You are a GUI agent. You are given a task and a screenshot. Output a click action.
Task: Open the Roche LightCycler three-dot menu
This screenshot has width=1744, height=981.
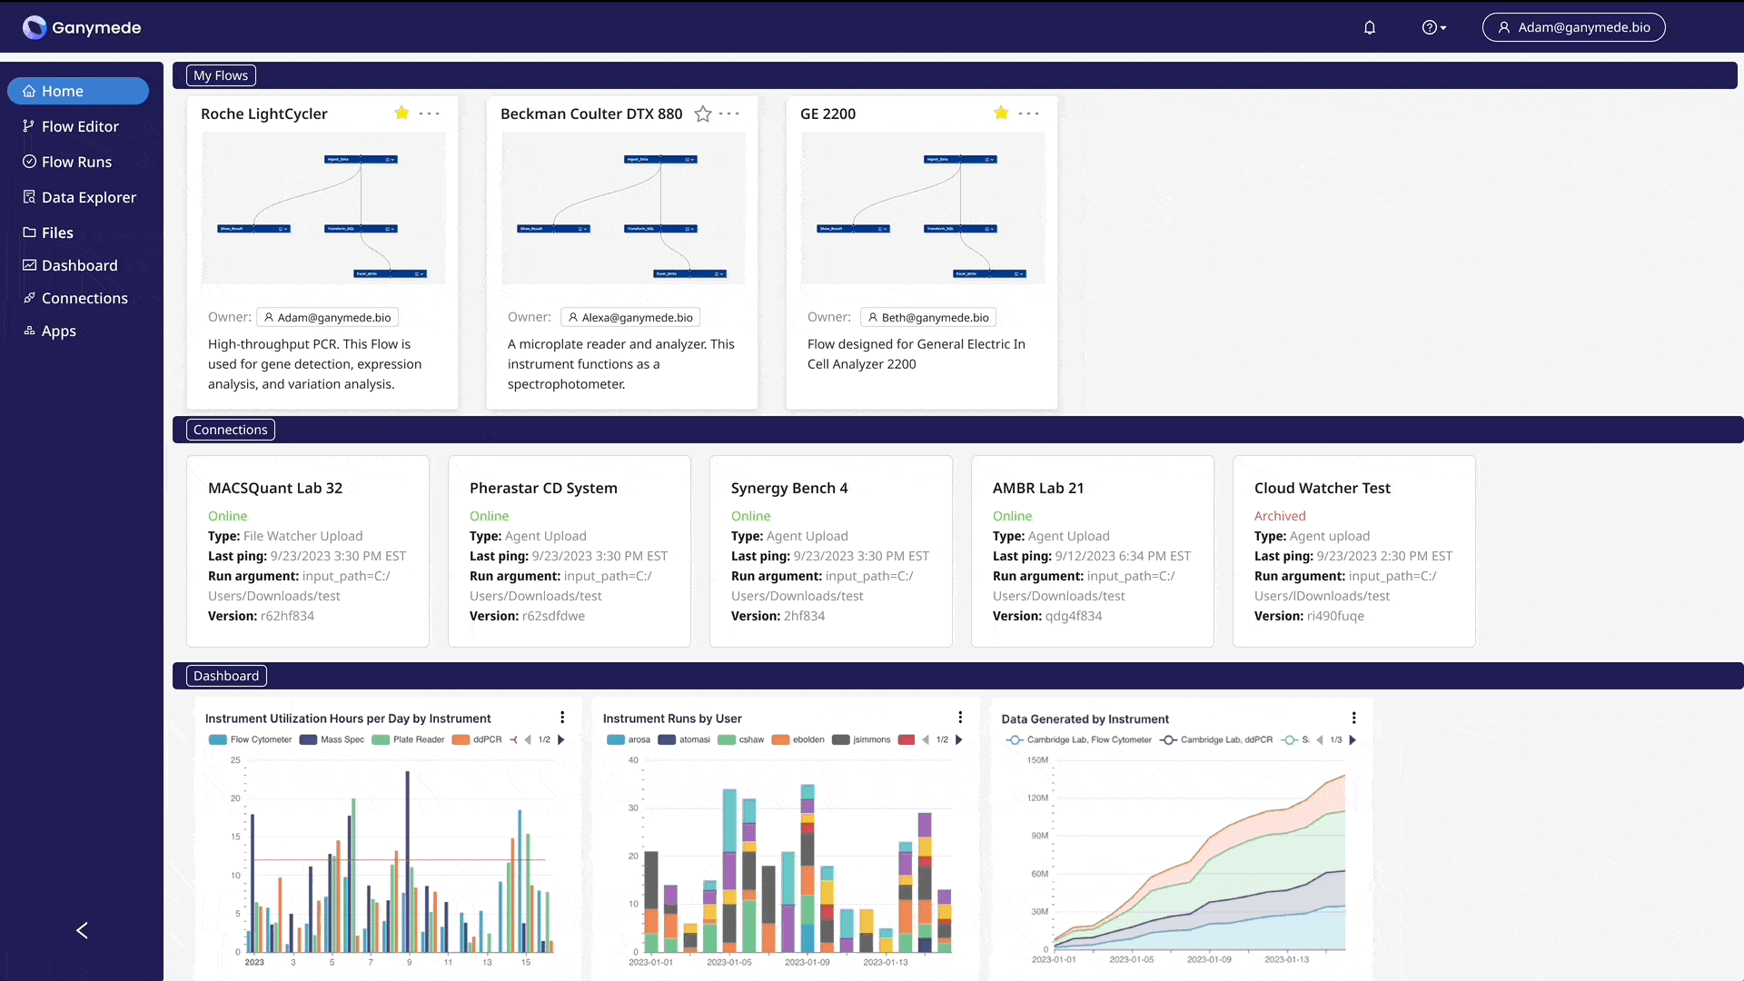point(430,114)
